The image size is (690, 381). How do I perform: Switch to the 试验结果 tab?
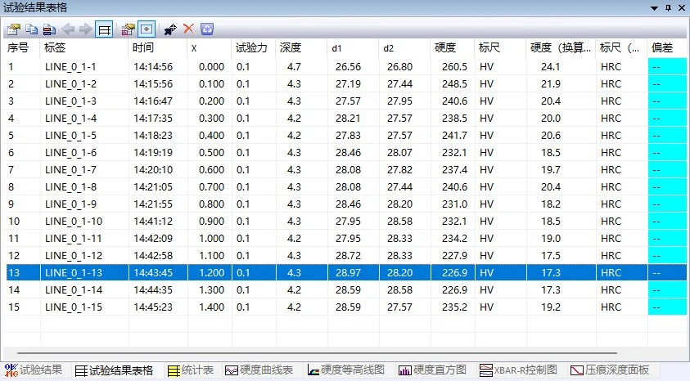pyautogui.click(x=34, y=370)
